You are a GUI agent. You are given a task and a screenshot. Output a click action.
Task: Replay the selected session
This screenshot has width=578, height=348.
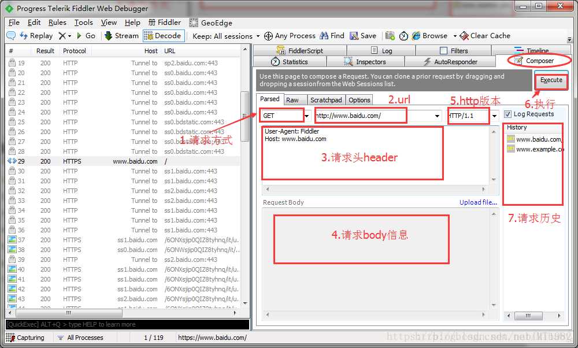36,36
